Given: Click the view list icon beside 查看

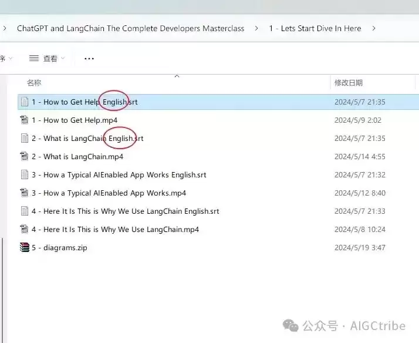Looking at the screenshot, I should 34,58.
